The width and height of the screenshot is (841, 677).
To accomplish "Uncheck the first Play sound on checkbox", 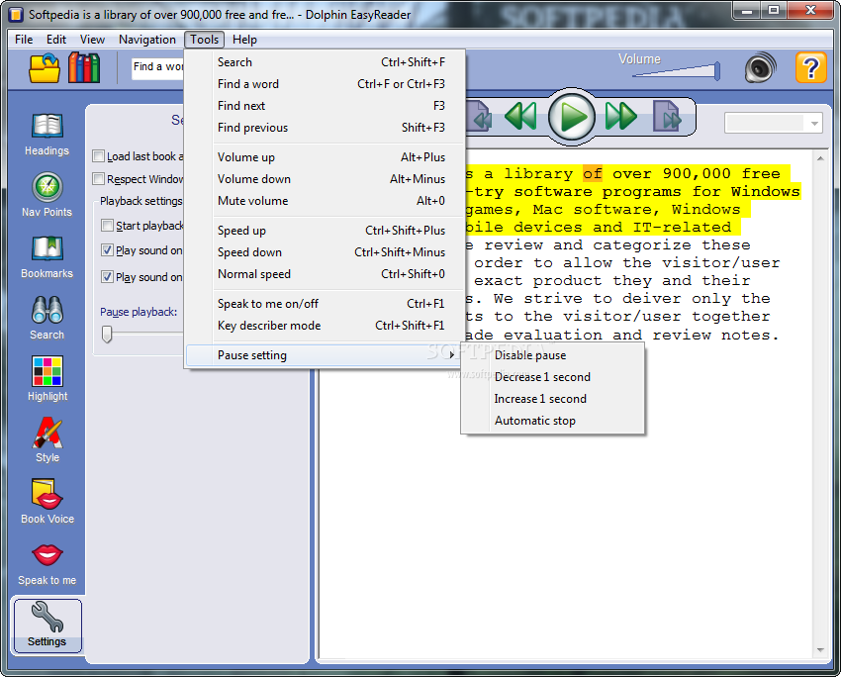I will (x=107, y=250).
